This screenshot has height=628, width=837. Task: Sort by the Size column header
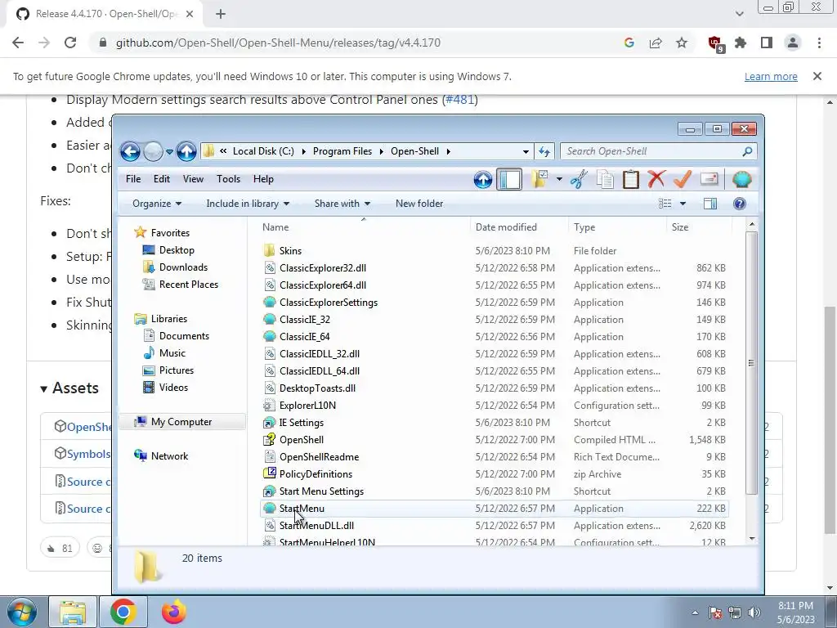click(698, 227)
